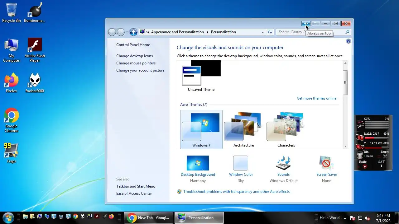The width and height of the screenshot is (399, 224).
Task: Expand the leading double-chevron in the address bar
Action: pos(147,32)
